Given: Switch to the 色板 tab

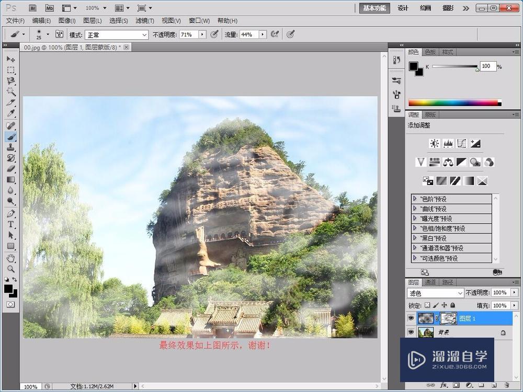Looking at the screenshot, I should [x=430, y=52].
